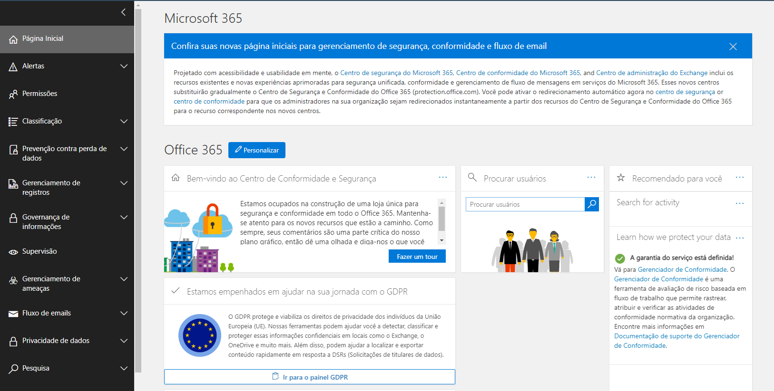The width and height of the screenshot is (774, 391).
Task: Click the Alertas warning triangle icon
Action: (x=13, y=67)
